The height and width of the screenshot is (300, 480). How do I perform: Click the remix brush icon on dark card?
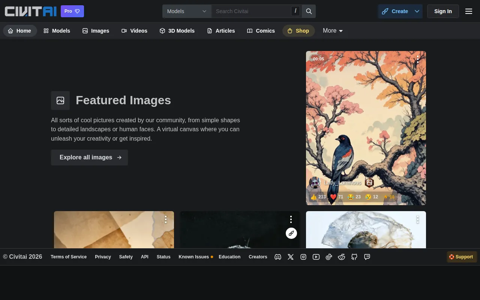291,233
